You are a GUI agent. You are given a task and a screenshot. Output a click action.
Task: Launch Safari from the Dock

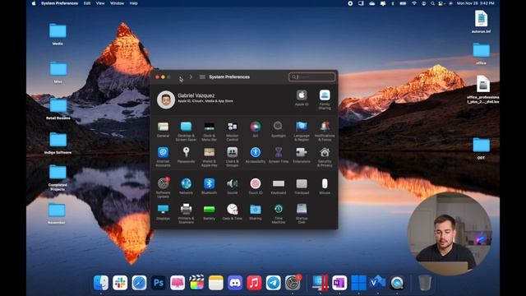[x=139, y=283]
